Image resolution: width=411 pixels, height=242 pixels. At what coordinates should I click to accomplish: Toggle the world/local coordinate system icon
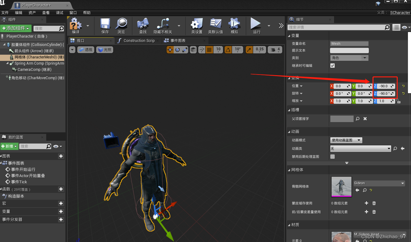pos(202,49)
